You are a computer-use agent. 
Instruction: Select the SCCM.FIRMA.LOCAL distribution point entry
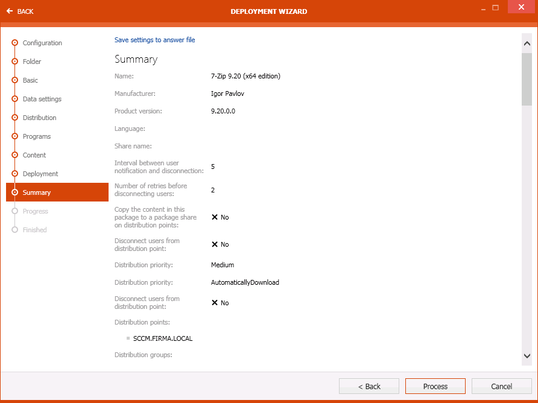[163, 338]
